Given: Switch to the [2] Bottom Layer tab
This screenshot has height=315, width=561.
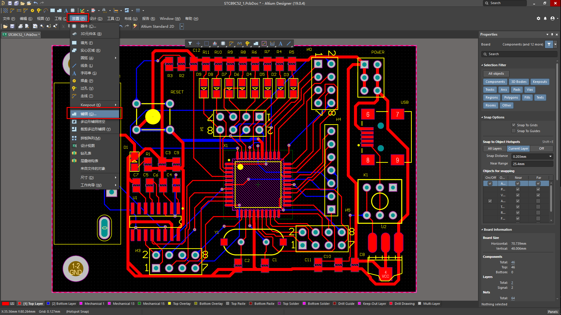Looking at the screenshot, I should (63, 304).
